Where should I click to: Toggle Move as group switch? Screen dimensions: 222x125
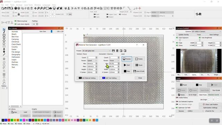(x=16, y=21)
